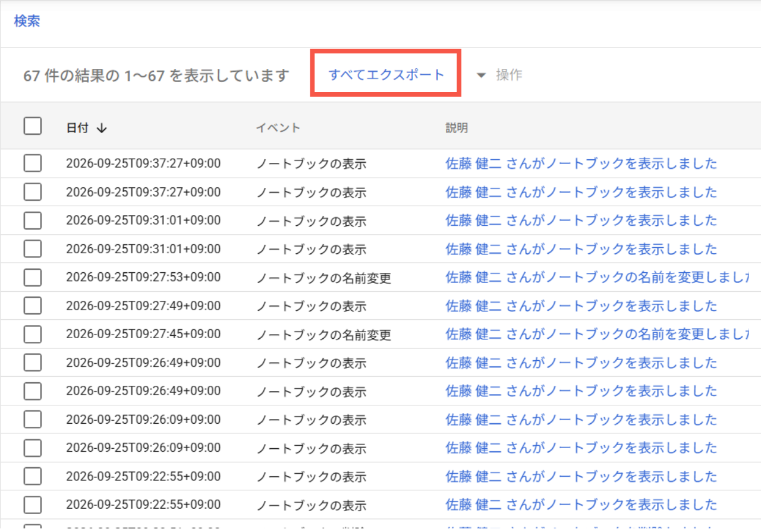
Task: Click the date 2026-09-25T09:27:45+09:00
Action: [x=143, y=335]
